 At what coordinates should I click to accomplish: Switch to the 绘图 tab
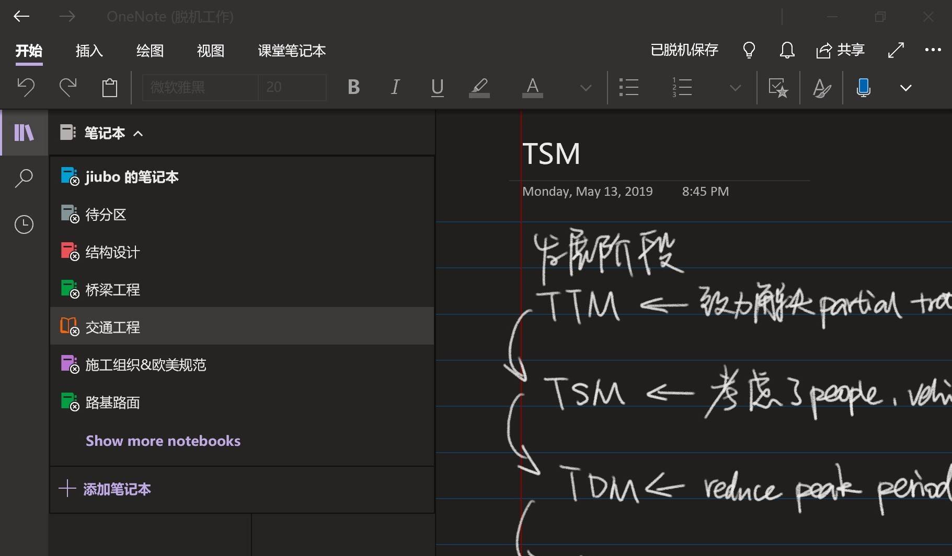(150, 51)
